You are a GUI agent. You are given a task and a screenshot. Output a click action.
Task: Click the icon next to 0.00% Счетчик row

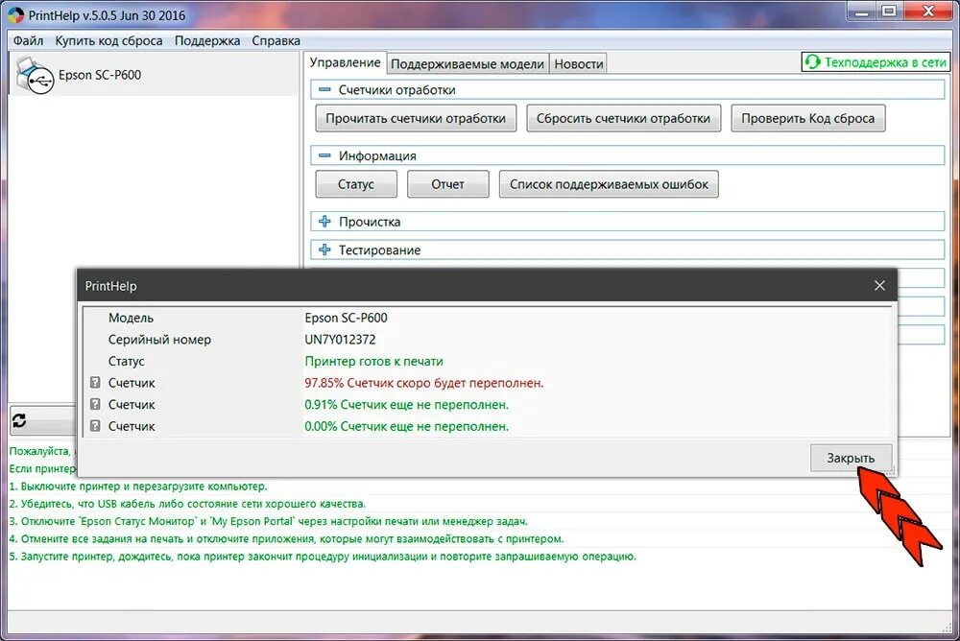[x=95, y=425]
